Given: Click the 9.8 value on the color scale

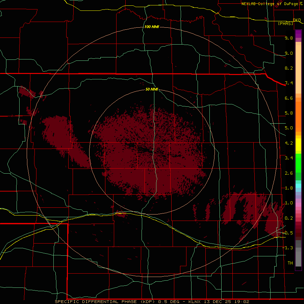Looking at the screenshot, I should coord(289,38).
